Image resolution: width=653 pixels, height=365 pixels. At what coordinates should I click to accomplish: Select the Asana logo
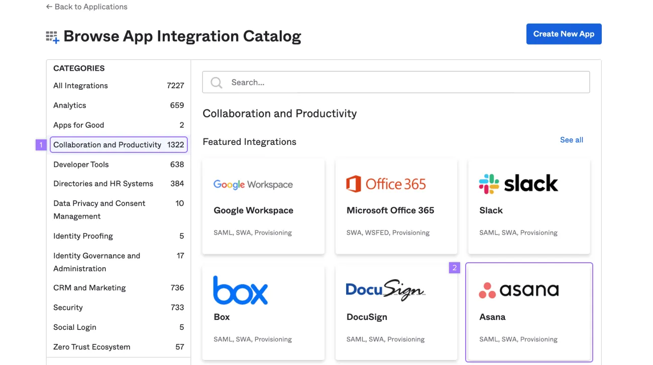pyautogui.click(x=518, y=290)
